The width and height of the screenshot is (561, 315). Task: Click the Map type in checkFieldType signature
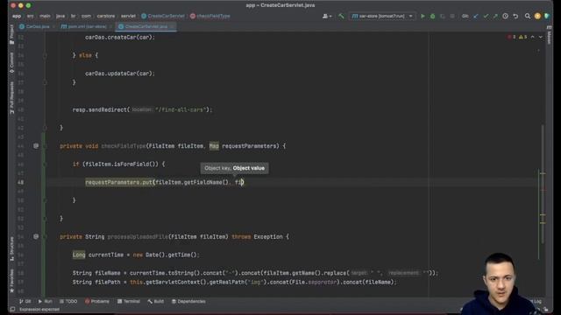click(x=214, y=146)
